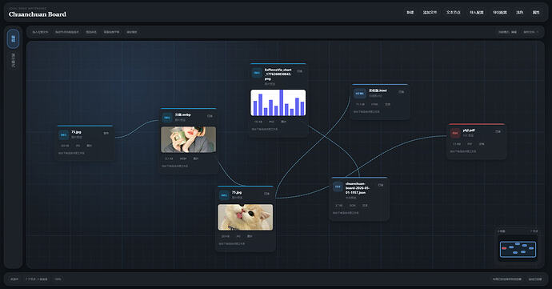This screenshot has height=289, width=552.
Task: Click the IMG icon on the 头像.webp card
Action: 167,118
